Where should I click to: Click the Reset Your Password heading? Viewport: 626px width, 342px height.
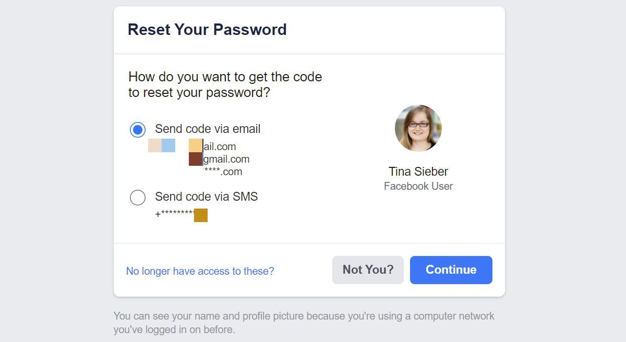click(207, 29)
